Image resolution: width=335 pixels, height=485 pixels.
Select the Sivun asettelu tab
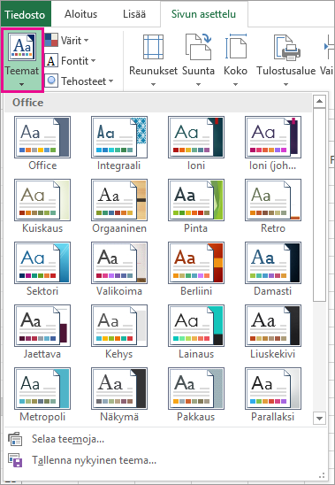[203, 14]
